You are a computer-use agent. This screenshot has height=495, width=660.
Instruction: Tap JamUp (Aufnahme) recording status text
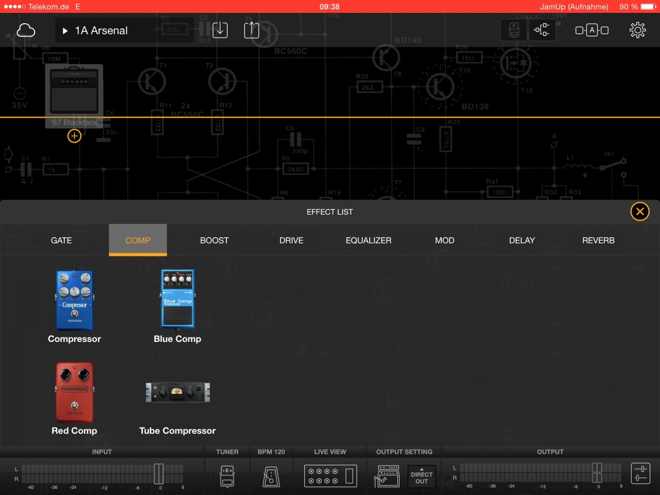574,7
